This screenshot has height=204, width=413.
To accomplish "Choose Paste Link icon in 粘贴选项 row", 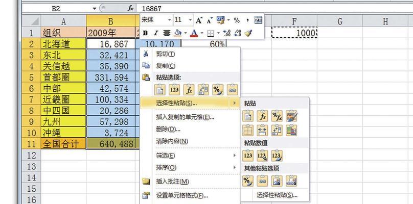I will point(232,90).
